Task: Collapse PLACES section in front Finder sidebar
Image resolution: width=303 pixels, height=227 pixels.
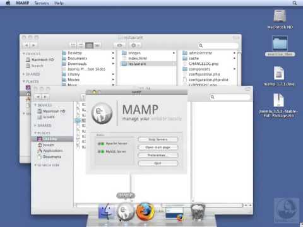Action: (x=35, y=133)
